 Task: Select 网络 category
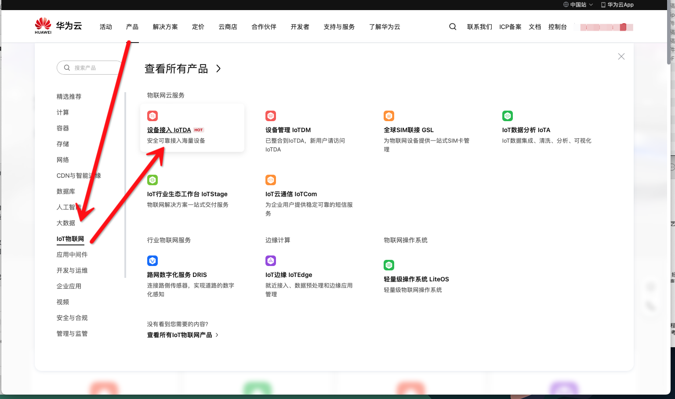tap(63, 160)
